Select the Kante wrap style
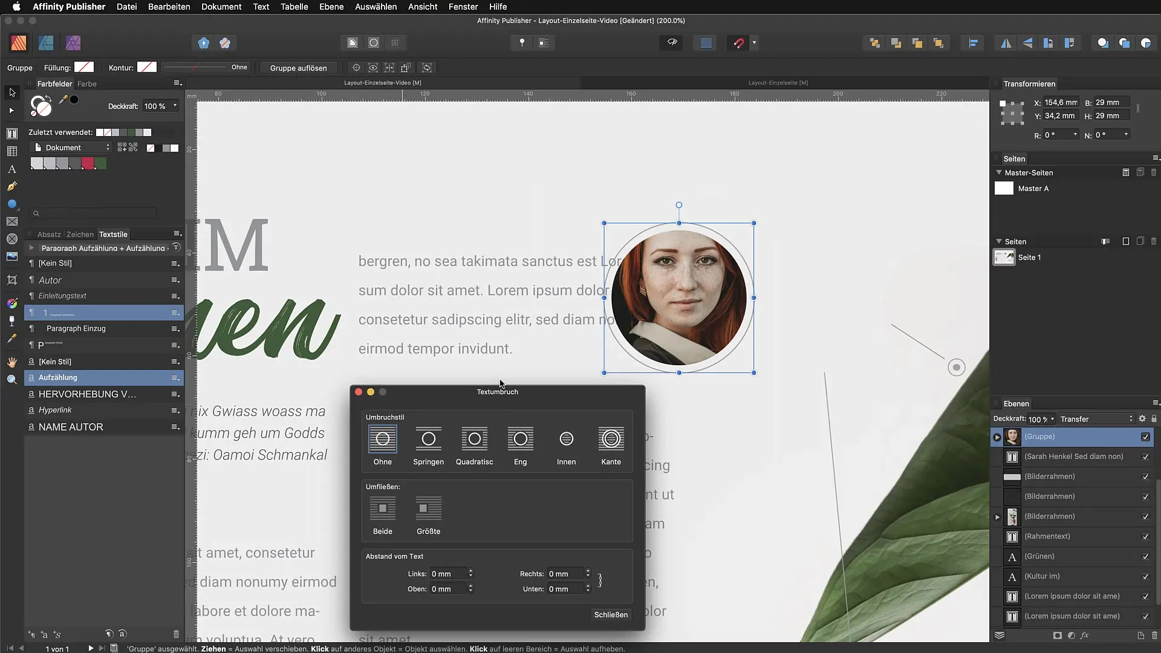 tap(611, 446)
